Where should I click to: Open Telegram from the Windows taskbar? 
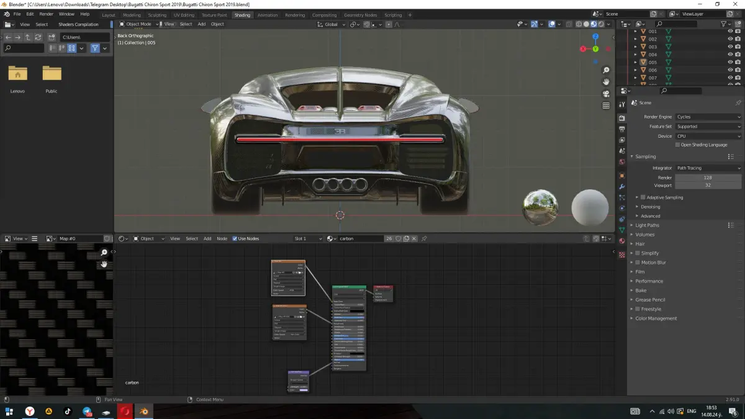[87, 411]
